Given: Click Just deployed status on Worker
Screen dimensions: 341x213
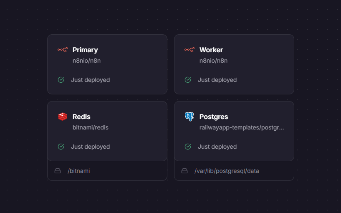Looking at the screenshot, I should 217,80.
